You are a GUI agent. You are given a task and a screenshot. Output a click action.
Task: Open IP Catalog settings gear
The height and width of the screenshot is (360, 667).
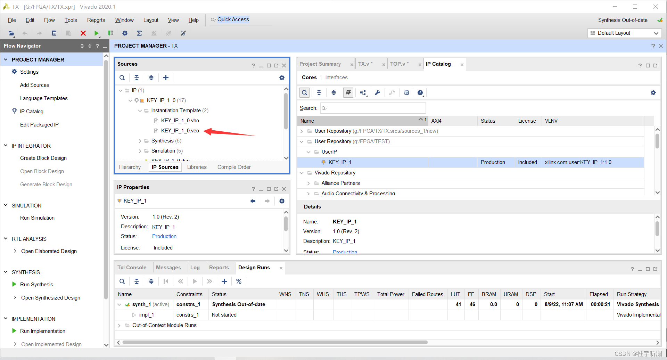(653, 93)
